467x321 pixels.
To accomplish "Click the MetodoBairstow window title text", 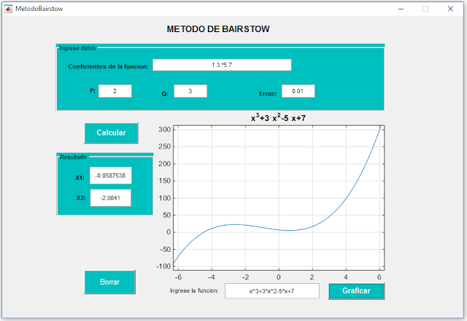I will tap(39, 9).
